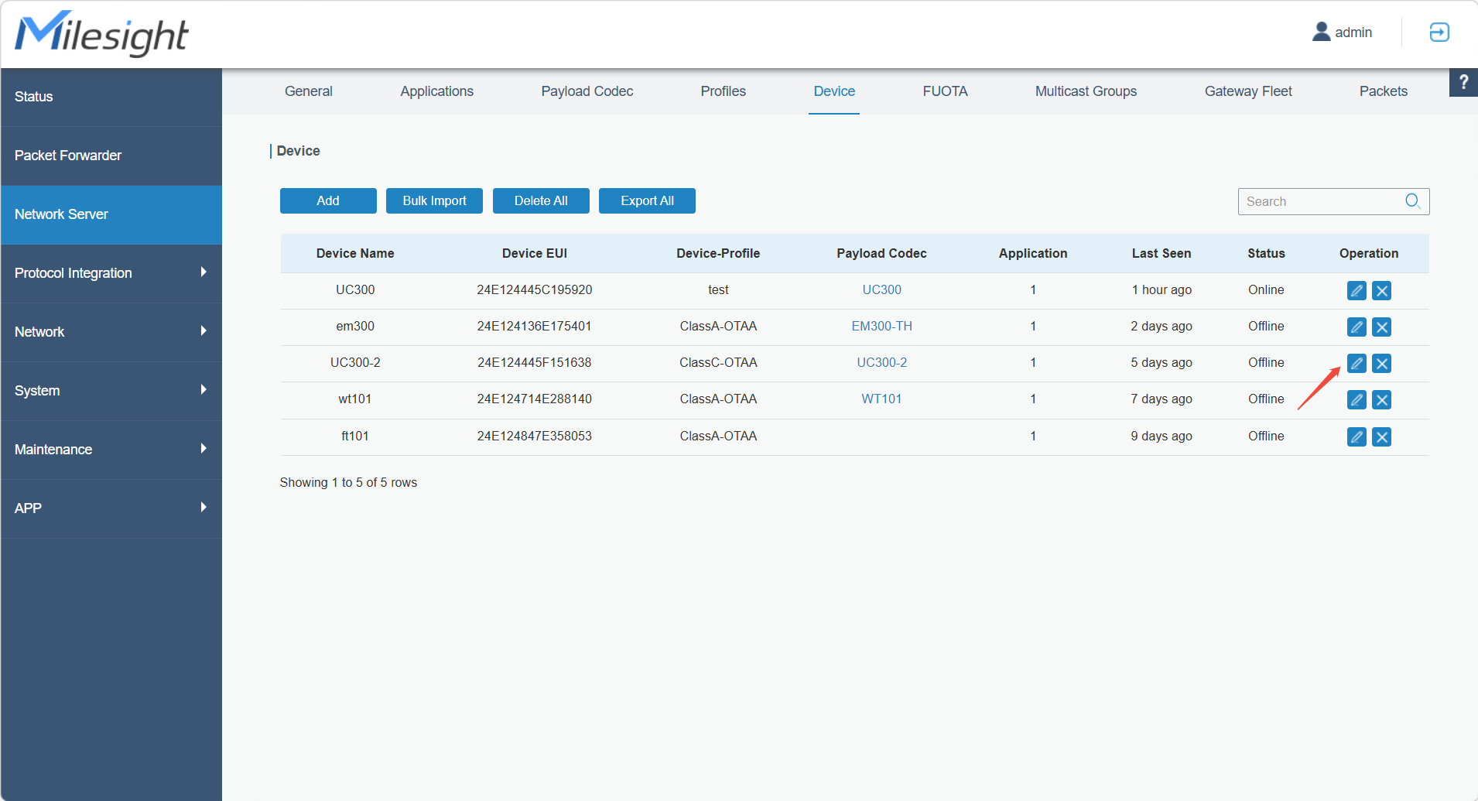Click the search magnifier icon
Screen dimensions: 1478x801
pyautogui.click(x=1413, y=201)
